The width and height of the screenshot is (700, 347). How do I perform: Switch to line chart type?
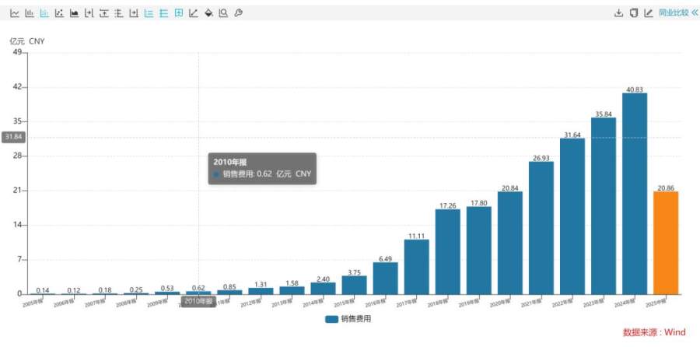pos(15,13)
